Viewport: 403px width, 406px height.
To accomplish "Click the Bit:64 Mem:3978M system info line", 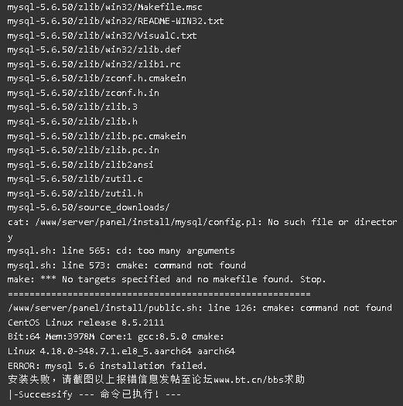I will (x=115, y=336).
